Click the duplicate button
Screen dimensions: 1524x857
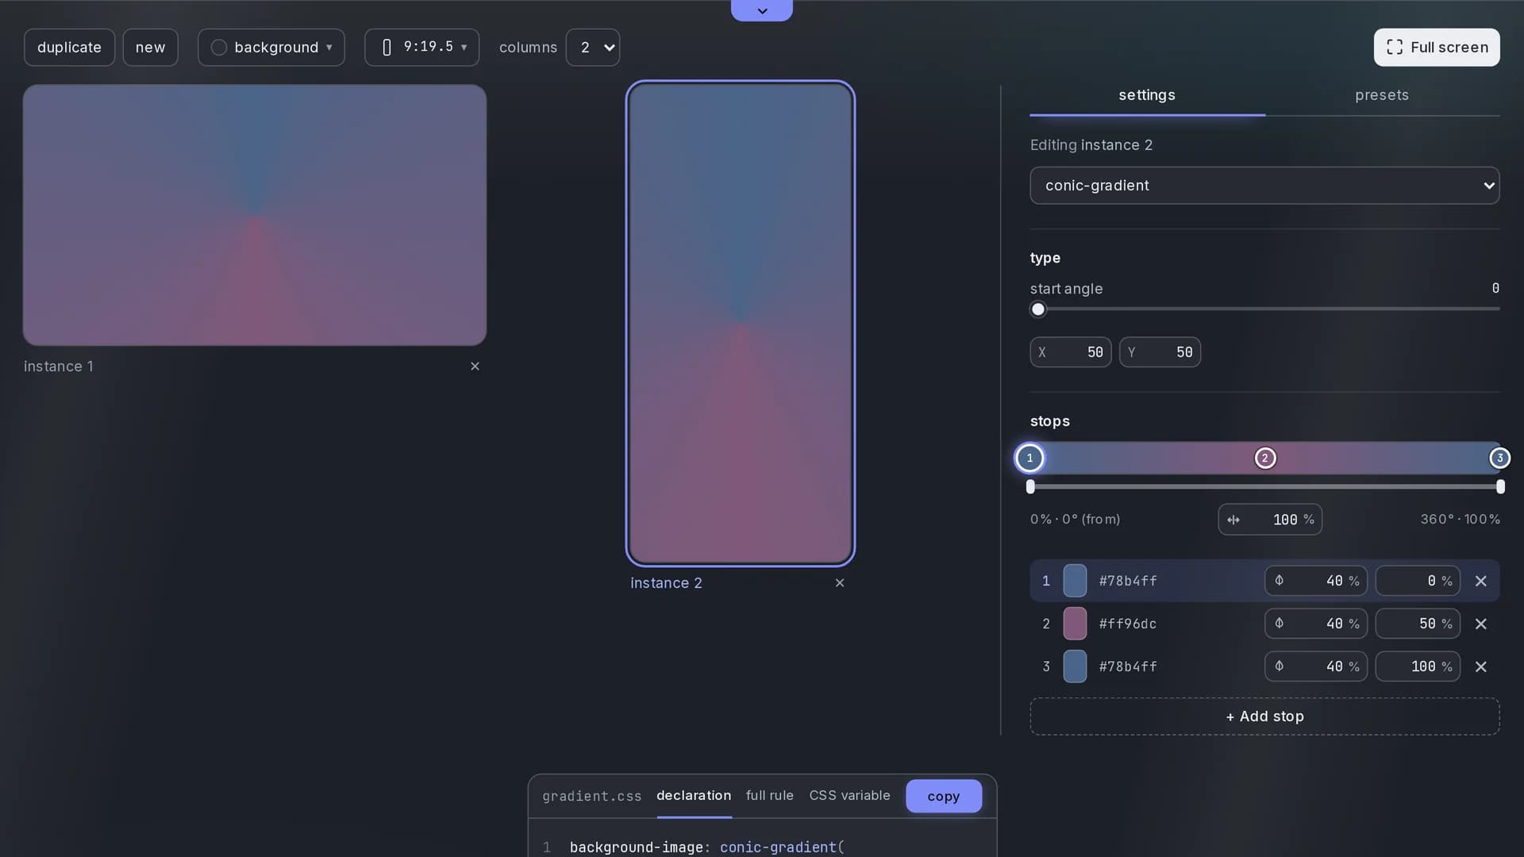[70, 48]
